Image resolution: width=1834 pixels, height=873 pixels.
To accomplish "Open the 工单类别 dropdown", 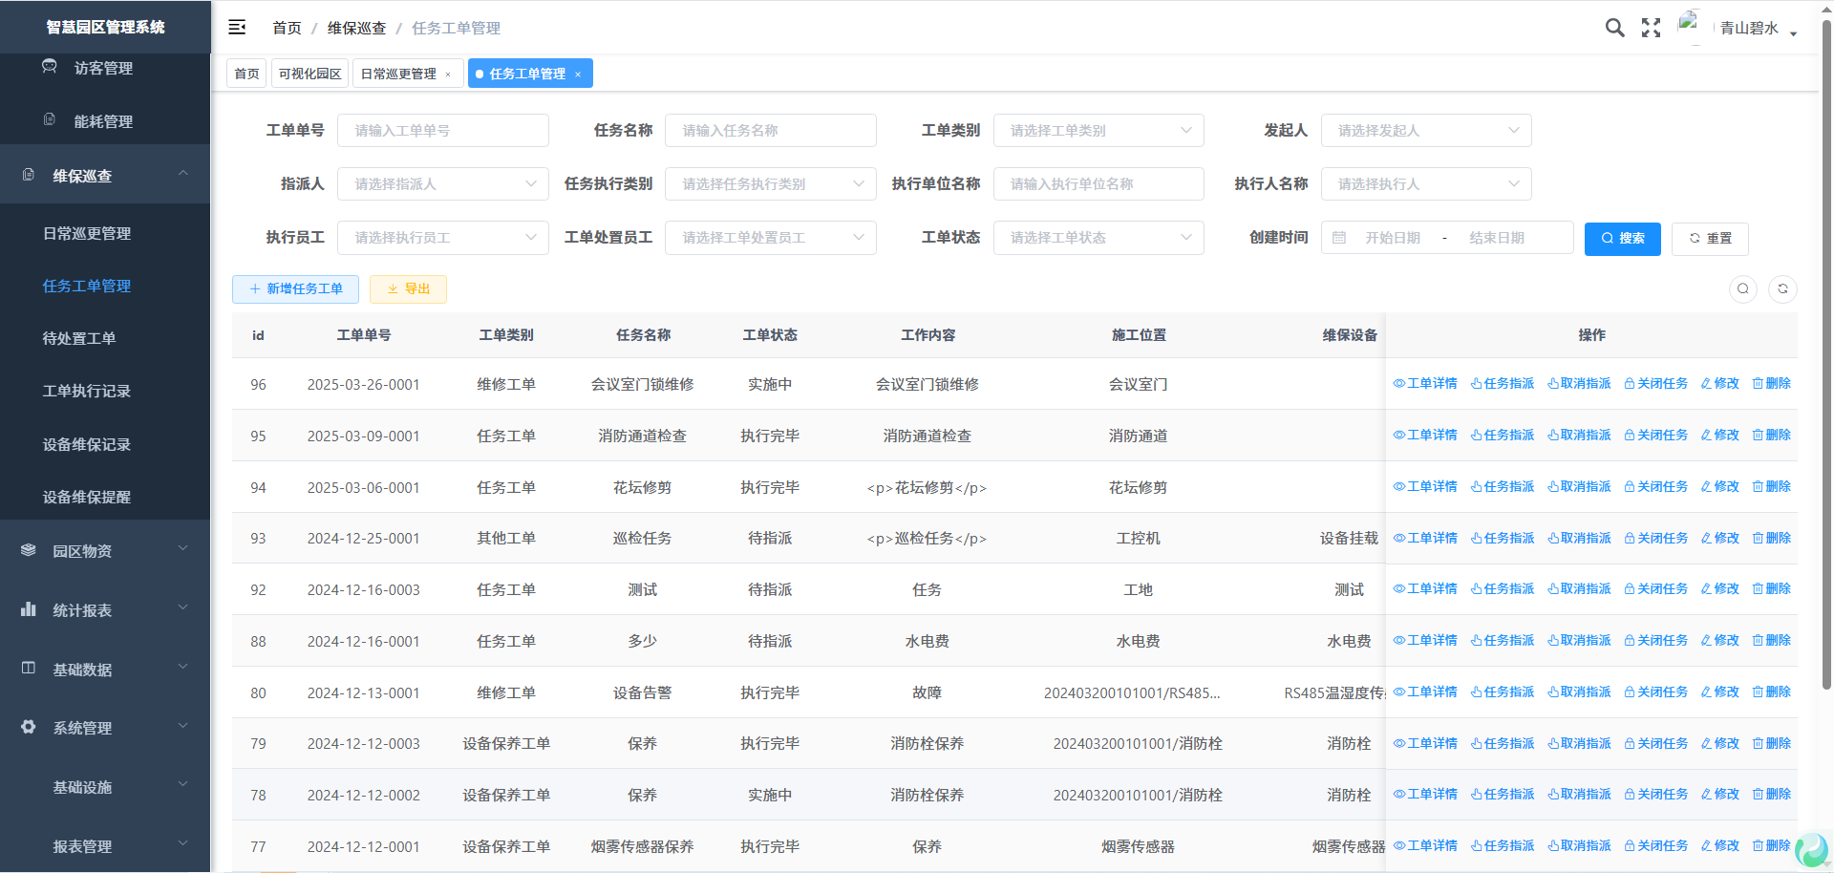I will point(1098,131).
